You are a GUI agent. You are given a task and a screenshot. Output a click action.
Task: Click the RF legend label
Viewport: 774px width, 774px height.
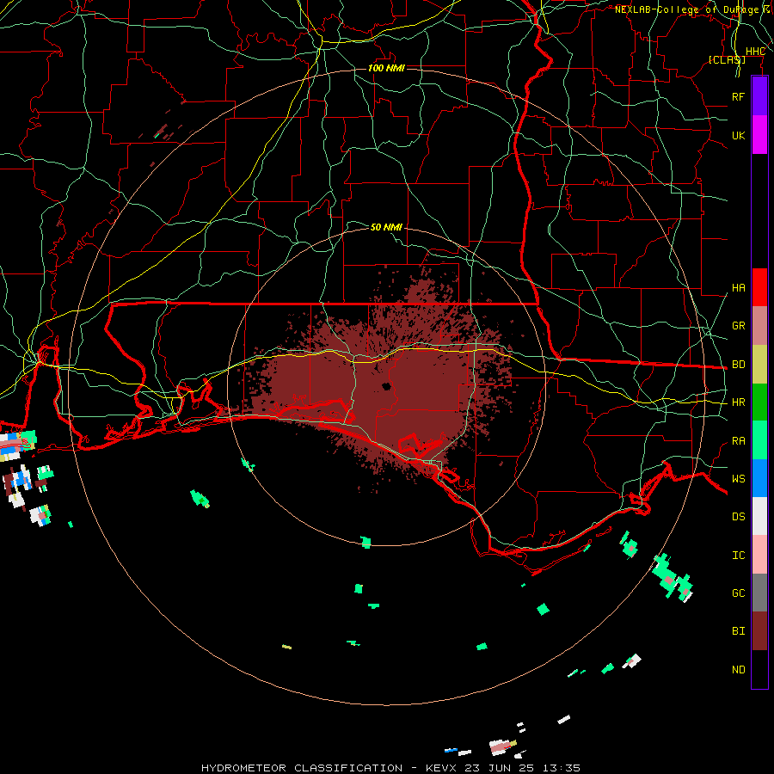click(x=738, y=96)
